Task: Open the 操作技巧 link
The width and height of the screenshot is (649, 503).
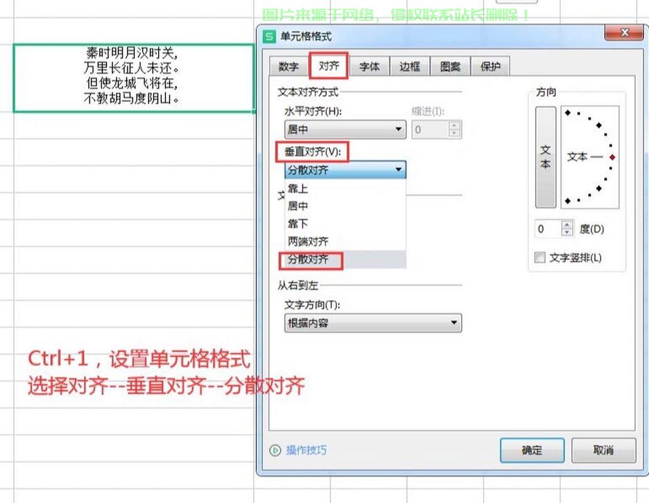Action: coord(306,450)
